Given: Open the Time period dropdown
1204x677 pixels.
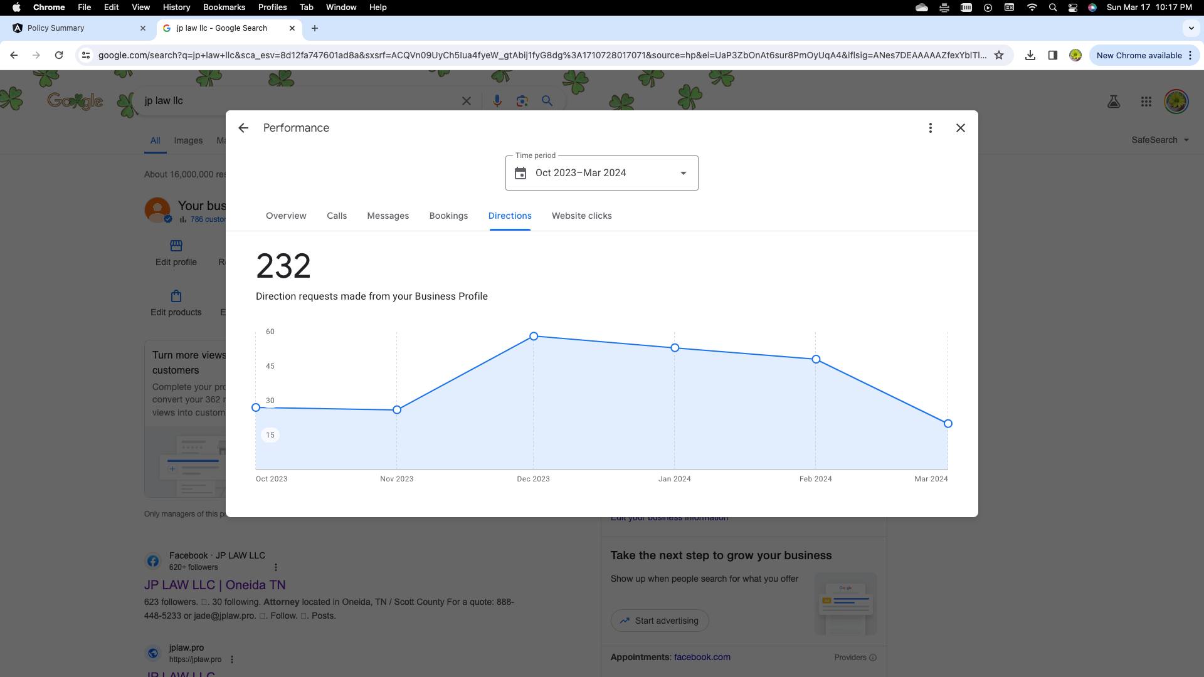Looking at the screenshot, I should [x=601, y=173].
